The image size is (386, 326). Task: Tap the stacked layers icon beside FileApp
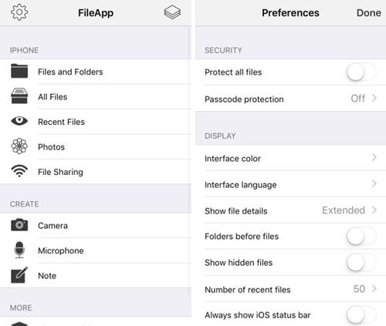point(172,12)
